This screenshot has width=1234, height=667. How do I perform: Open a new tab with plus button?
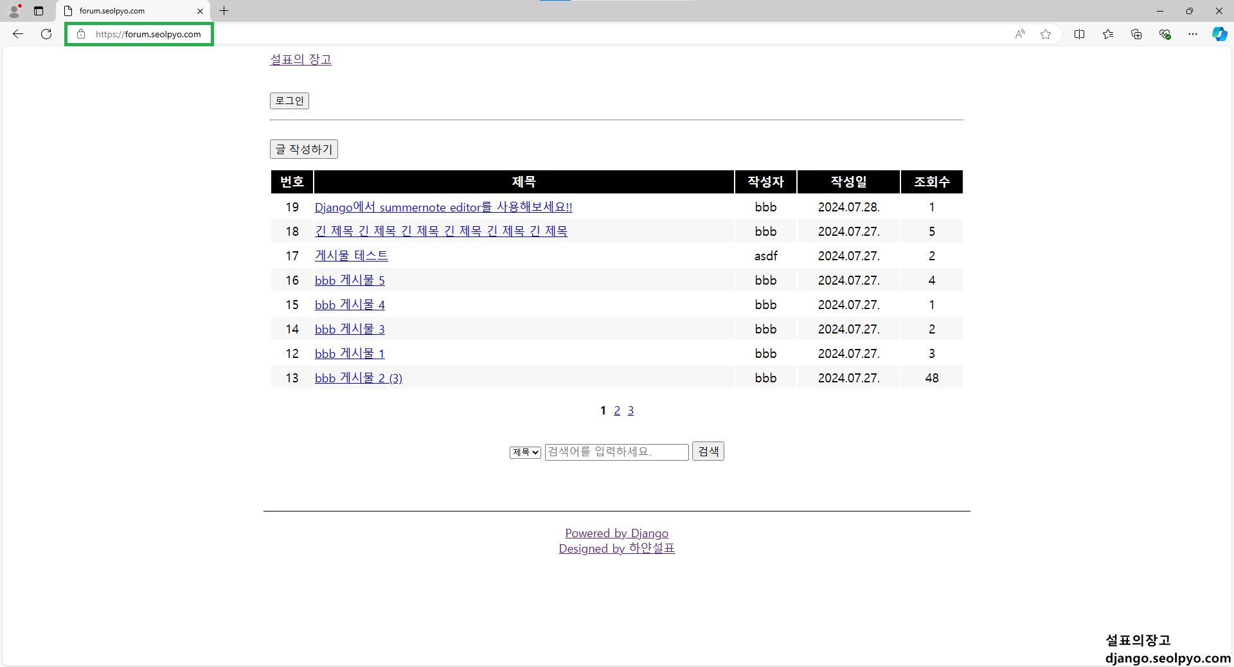tap(224, 11)
